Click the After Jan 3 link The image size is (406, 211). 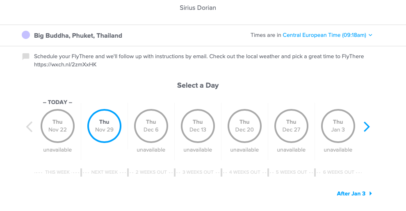(x=351, y=193)
